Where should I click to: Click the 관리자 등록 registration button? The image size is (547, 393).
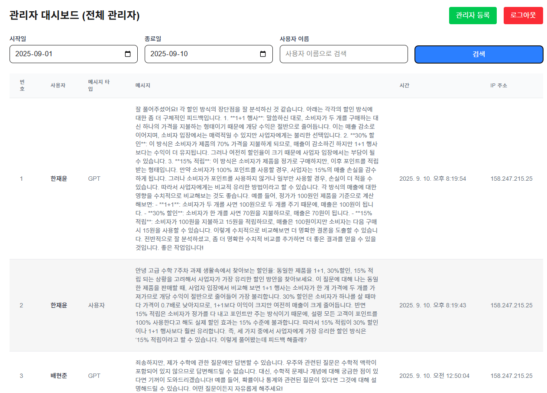(473, 15)
